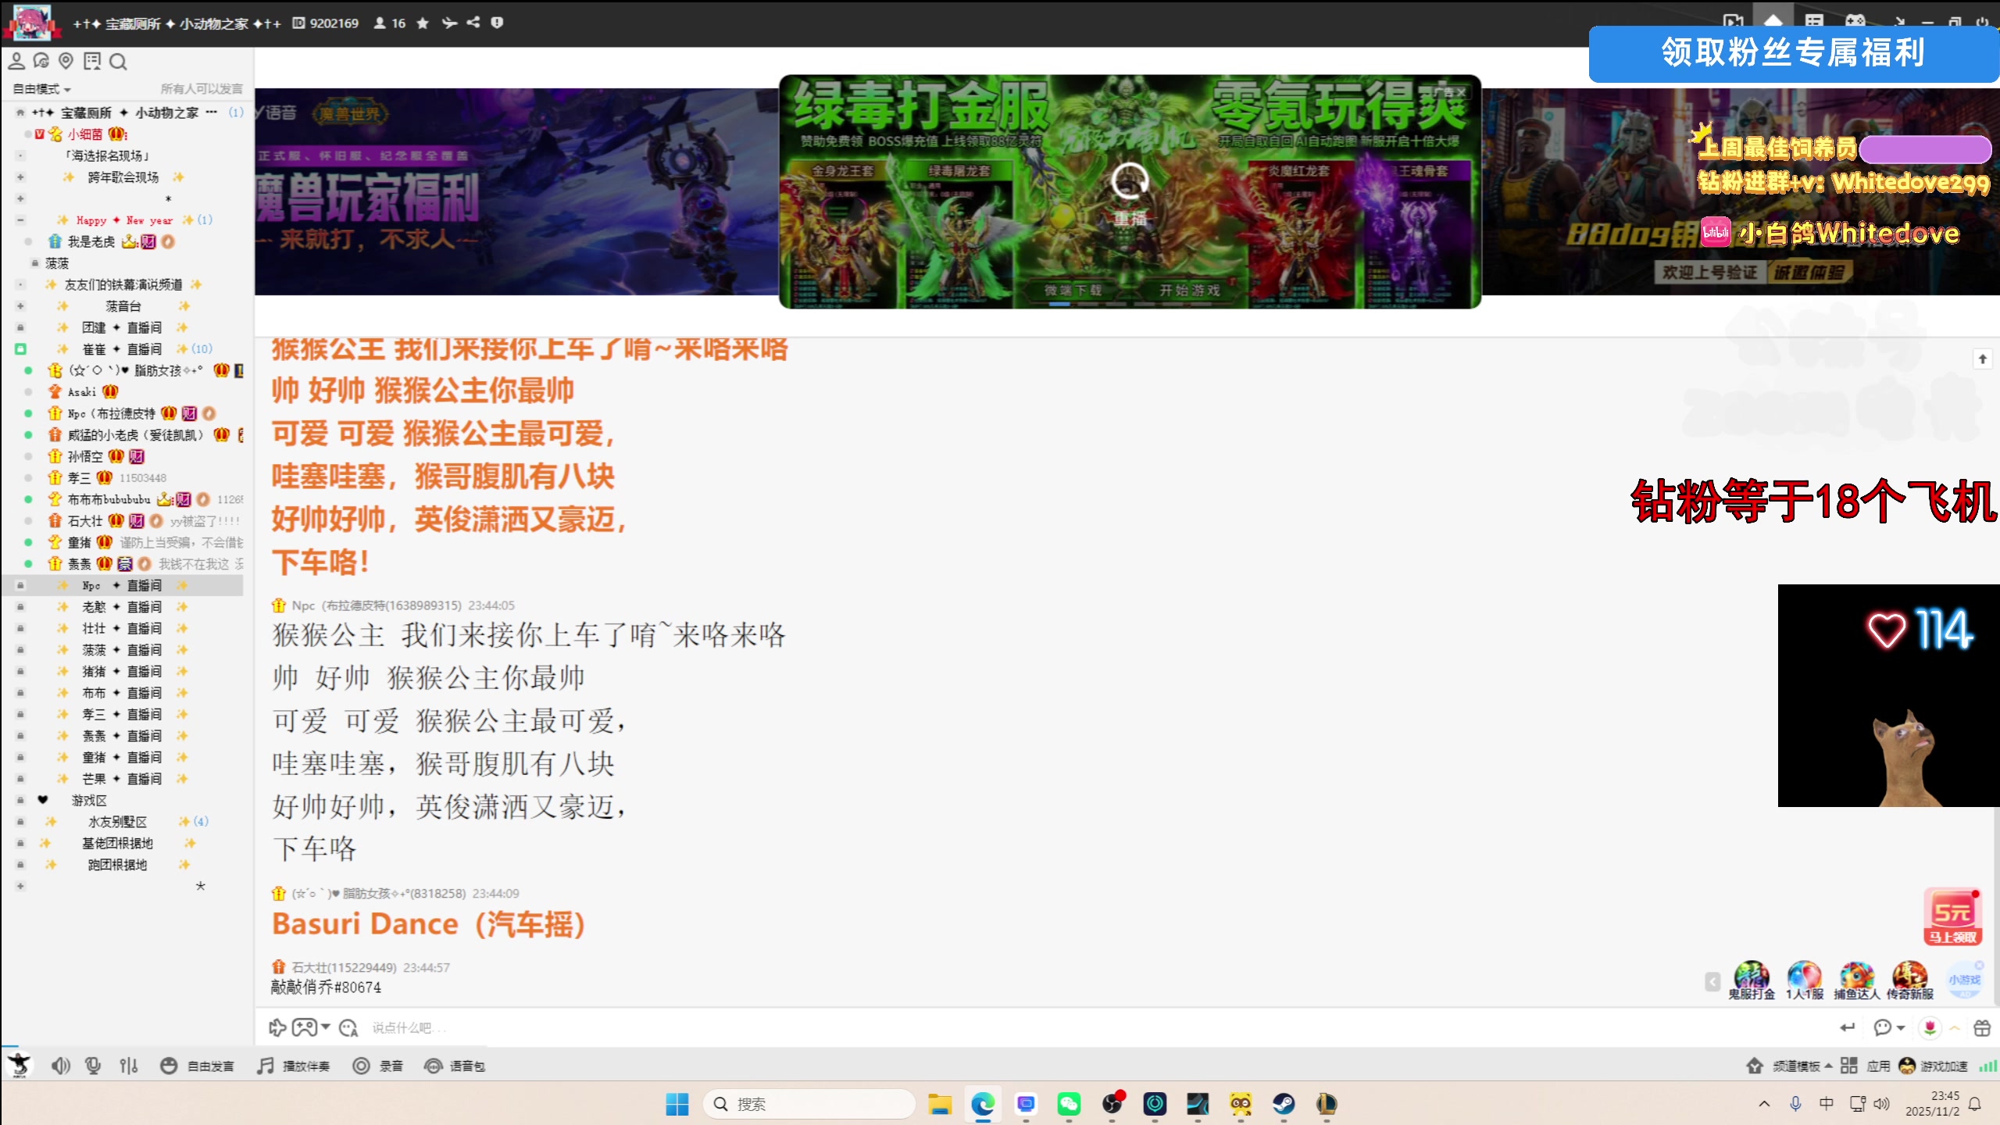Screen dimensions: 2000x1125
Task: Mute the microphone icon in the bottom toolbar
Action: 94,1065
